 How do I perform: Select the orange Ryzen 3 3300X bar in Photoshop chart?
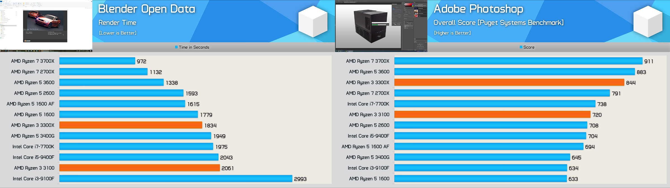(x=509, y=82)
